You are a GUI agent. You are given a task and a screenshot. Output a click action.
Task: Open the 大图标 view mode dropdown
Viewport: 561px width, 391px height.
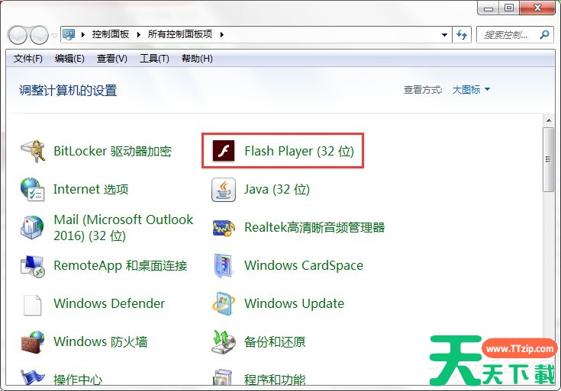[471, 90]
